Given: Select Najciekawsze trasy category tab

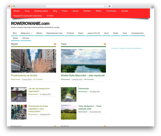Looking at the screenshot, I should (x=54, y=33).
